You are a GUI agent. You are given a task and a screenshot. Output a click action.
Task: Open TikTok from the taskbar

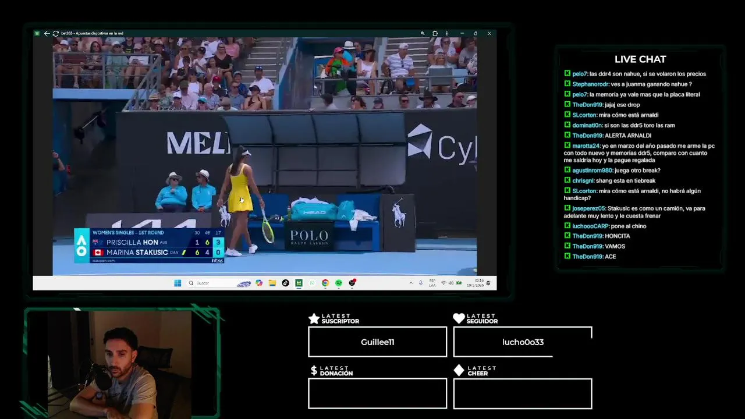click(285, 283)
